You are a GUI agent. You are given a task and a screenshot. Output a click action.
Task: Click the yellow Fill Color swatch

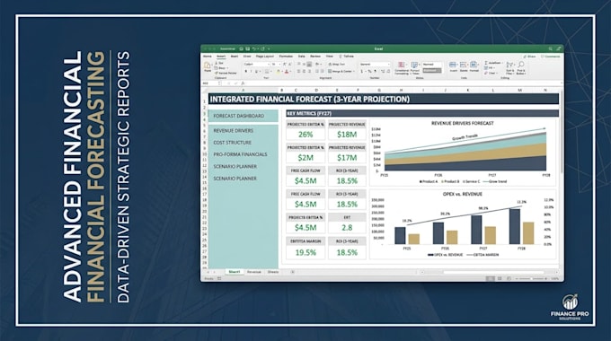pyautogui.click(x=278, y=71)
